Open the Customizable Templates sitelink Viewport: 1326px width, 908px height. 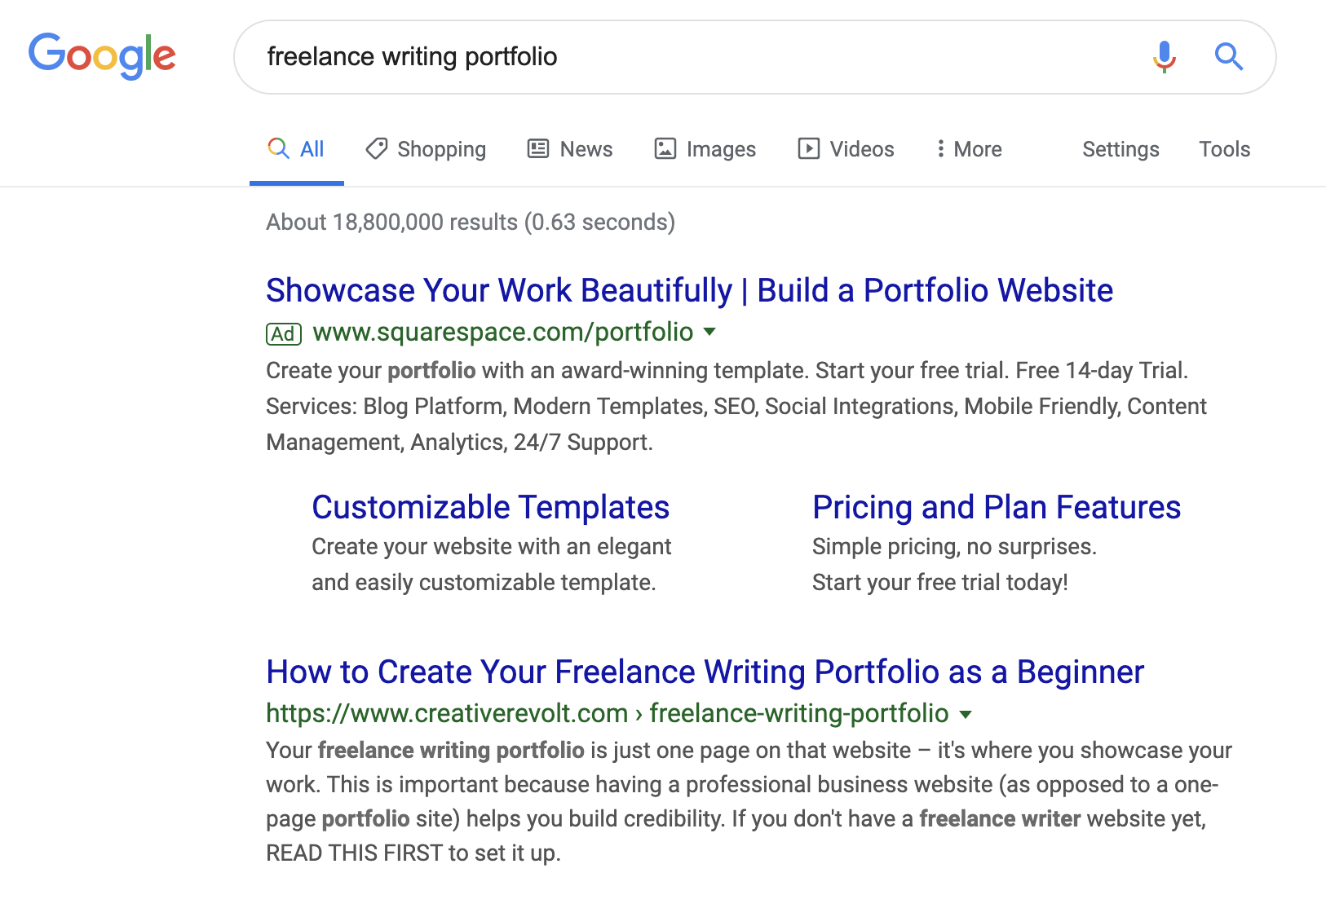(x=491, y=507)
